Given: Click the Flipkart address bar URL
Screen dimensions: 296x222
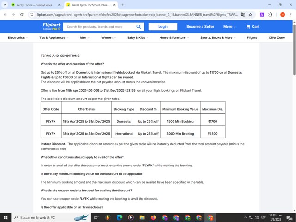Looking at the screenshot, I should coord(137,14).
